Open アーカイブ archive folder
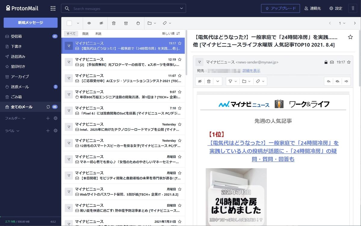This screenshot has height=226, width=361. pos(30,77)
